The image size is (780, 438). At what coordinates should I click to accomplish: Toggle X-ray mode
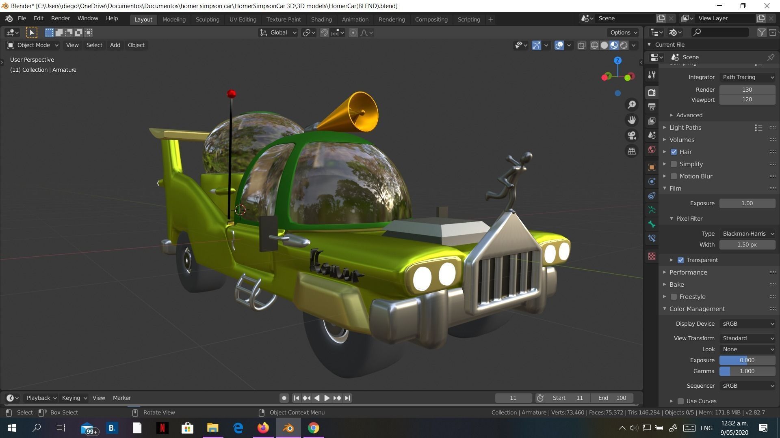[582, 45]
